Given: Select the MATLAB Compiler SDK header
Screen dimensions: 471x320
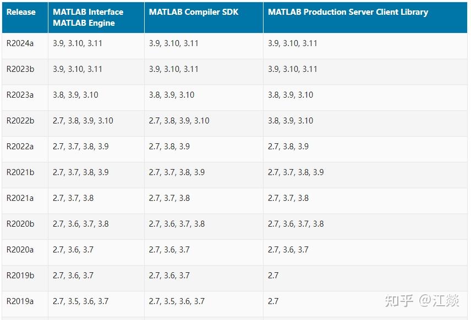Looking at the screenshot, I should click(x=193, y=12).
